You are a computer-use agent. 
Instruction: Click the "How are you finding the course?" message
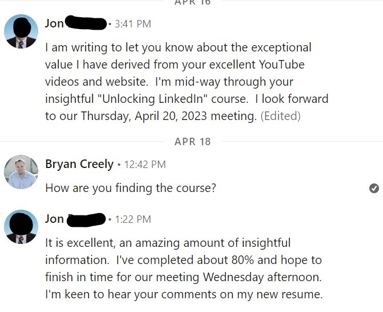(131, 188)
